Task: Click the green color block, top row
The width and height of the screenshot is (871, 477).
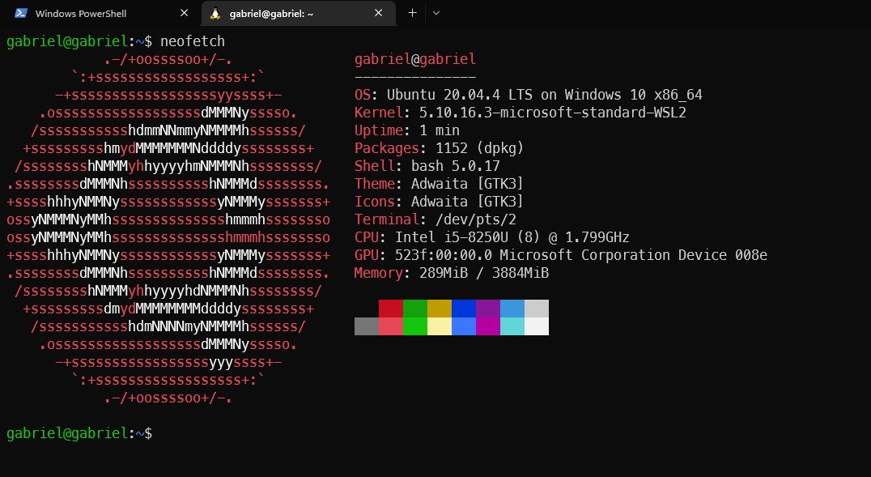Action: pos(415,309)
